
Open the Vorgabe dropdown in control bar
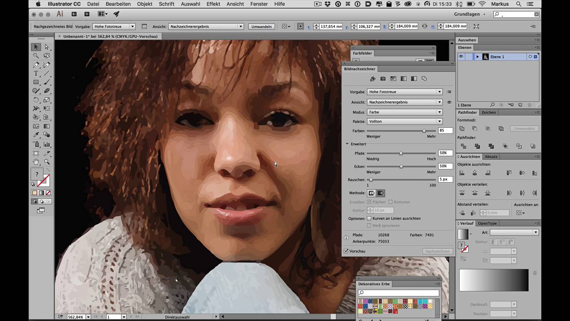pos(114,26)
